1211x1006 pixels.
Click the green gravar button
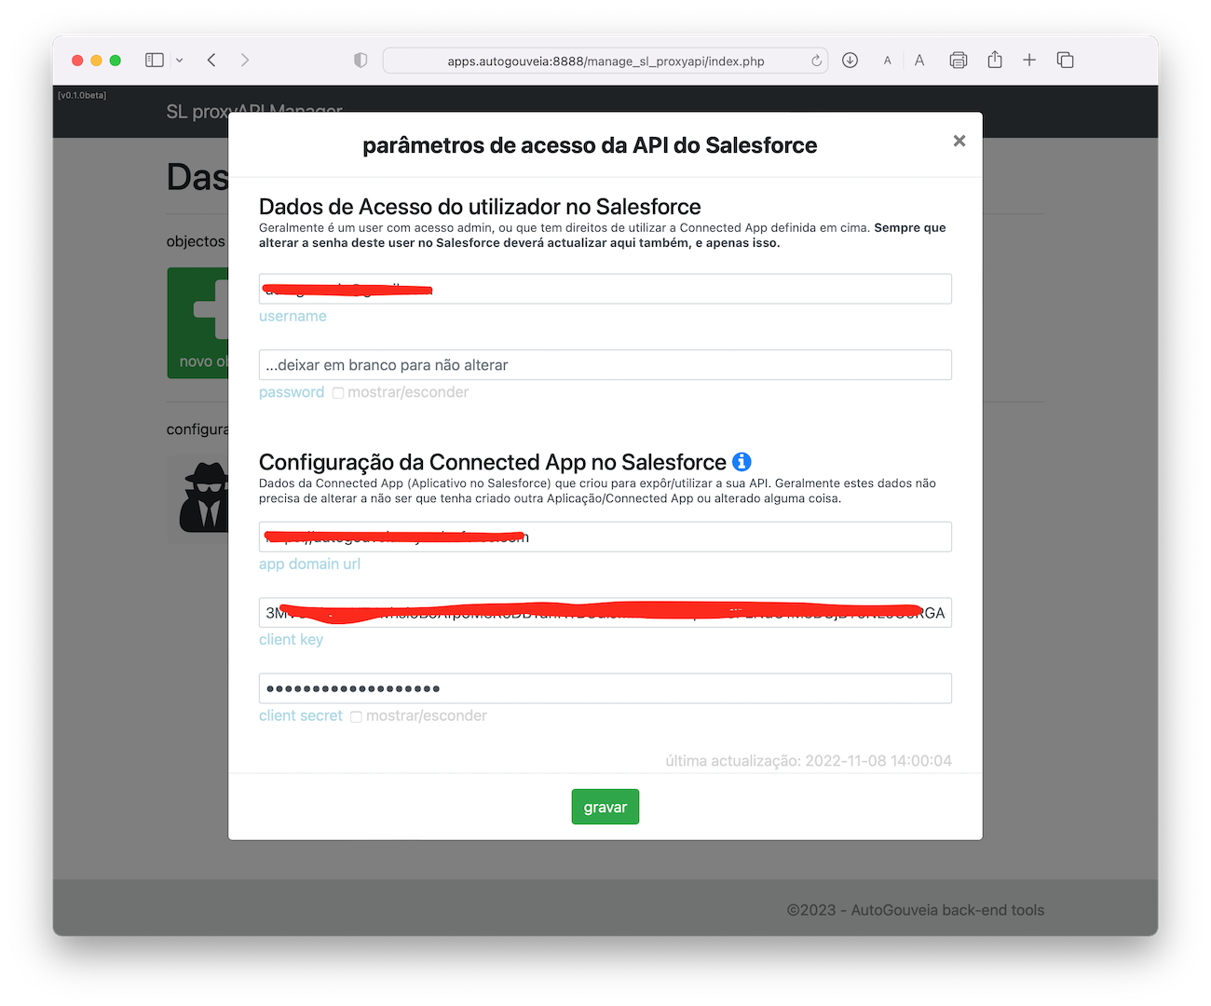pyautogui.click(x=605, y=807)
